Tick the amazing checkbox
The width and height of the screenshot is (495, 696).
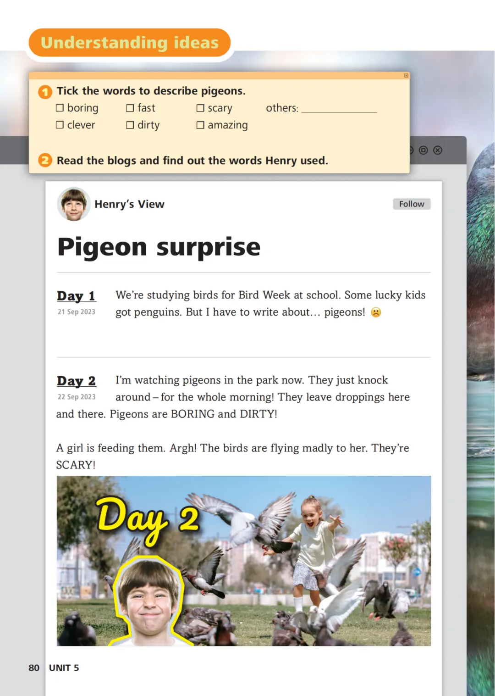point(200,125)
